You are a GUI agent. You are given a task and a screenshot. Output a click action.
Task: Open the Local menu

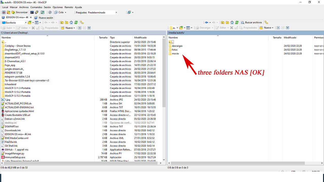tap(5, 7)
